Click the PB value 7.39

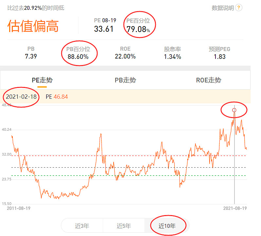[31, 56]
